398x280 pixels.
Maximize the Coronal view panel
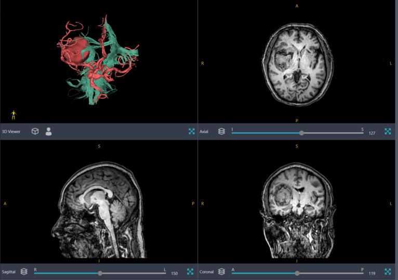[x=388, y=272]
